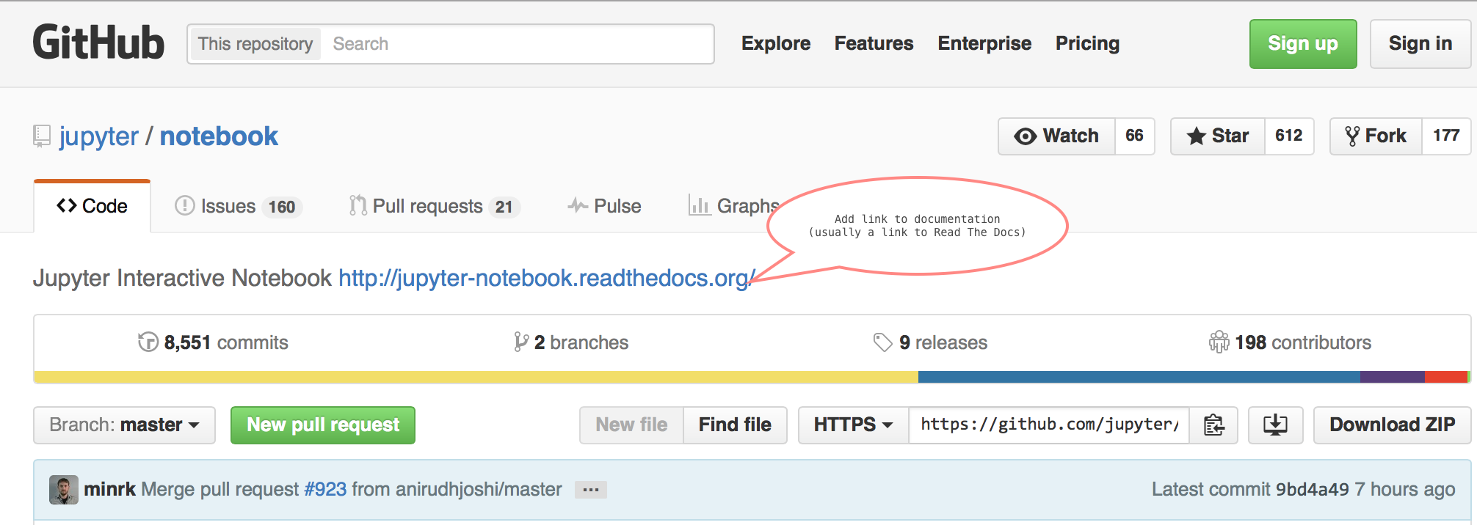Image resolution: width=1477 pixels, height=525 pixels.
Task: Click minrk's avatar thumbnail
Action: click(x=64, y=490)
